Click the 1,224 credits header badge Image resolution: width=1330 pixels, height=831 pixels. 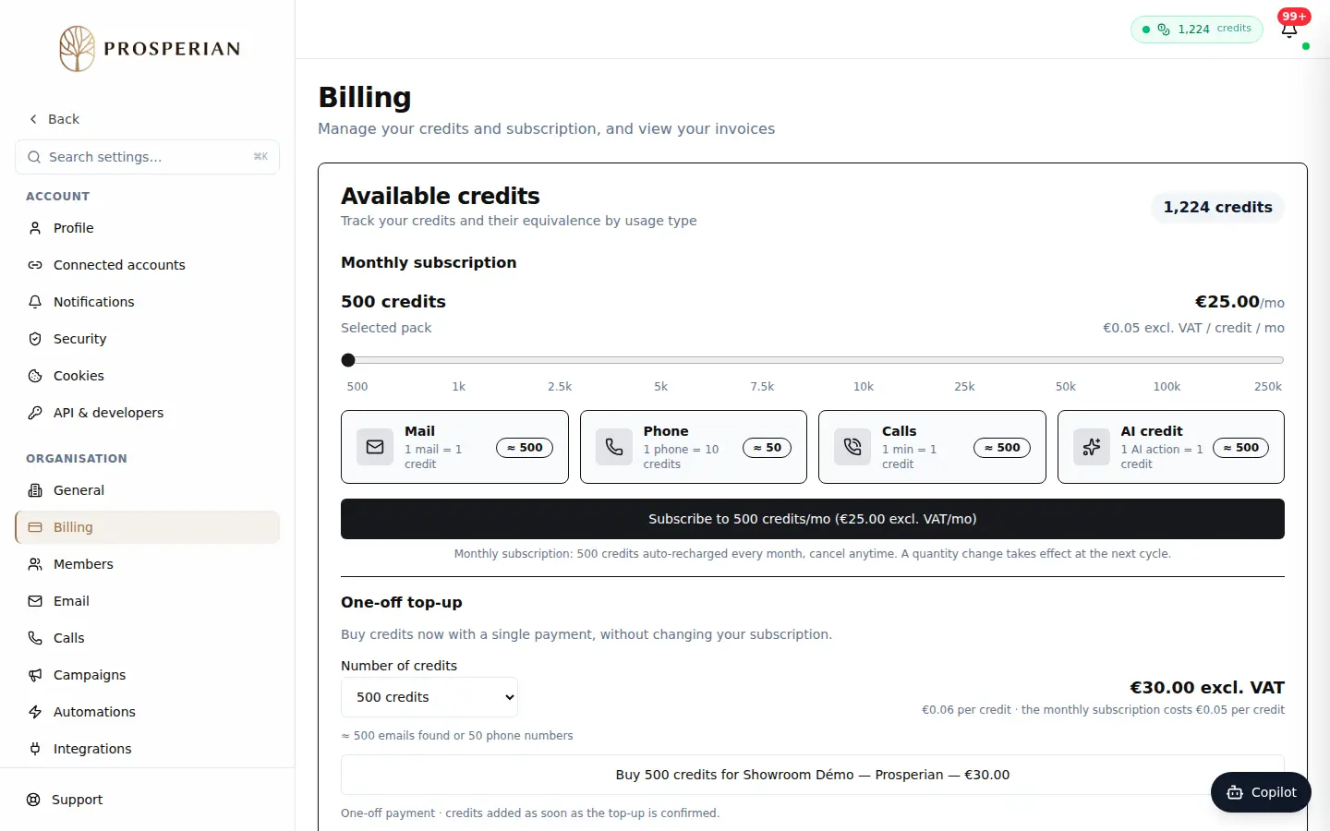tap(1197, 30)
